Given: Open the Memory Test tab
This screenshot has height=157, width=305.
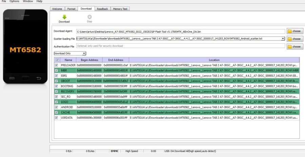Looking at the screenshot, I should click(x=120, y=9).
